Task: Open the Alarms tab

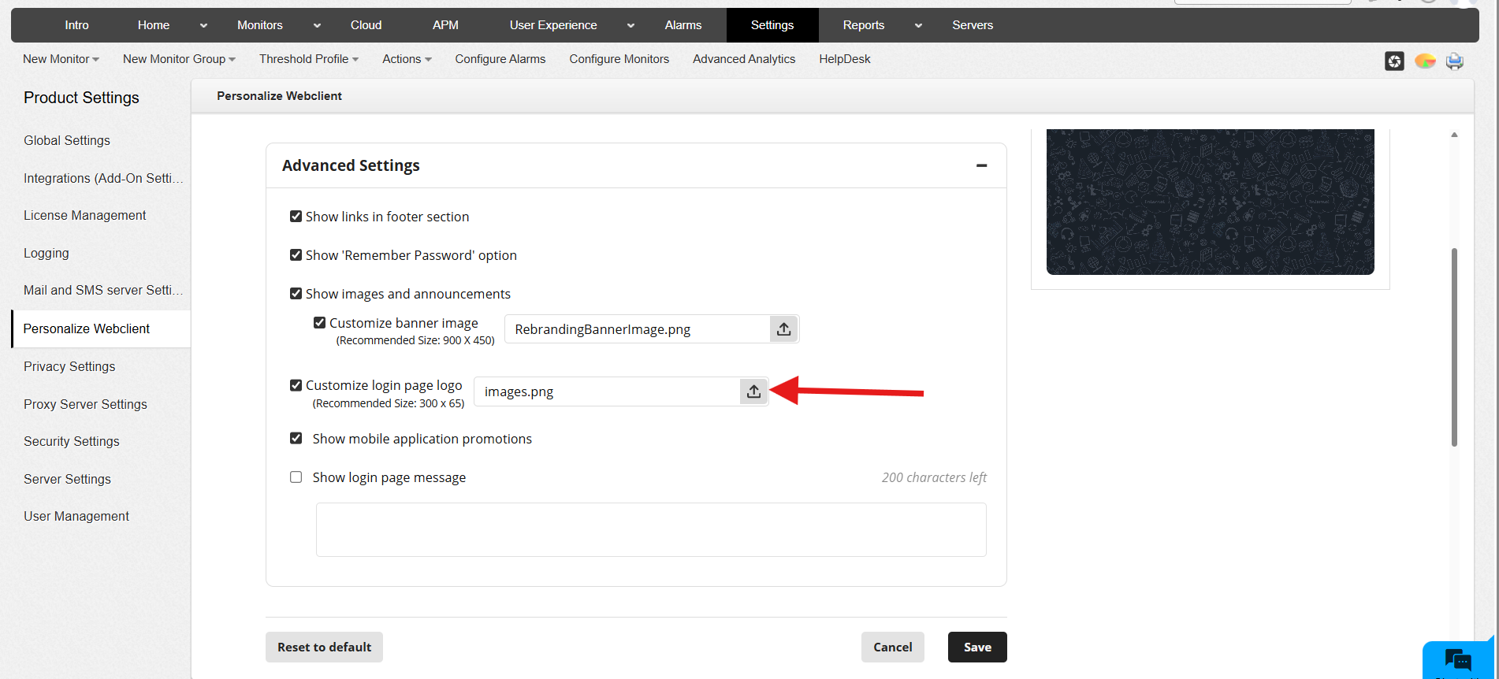Action: 683,25
